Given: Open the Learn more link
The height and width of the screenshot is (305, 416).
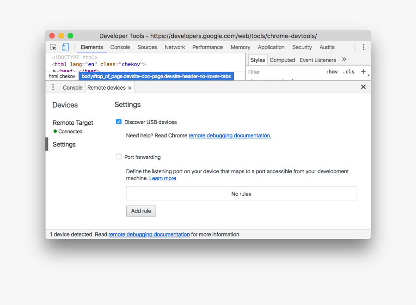Looking at the screenshot, I should [x=163, y=178].
